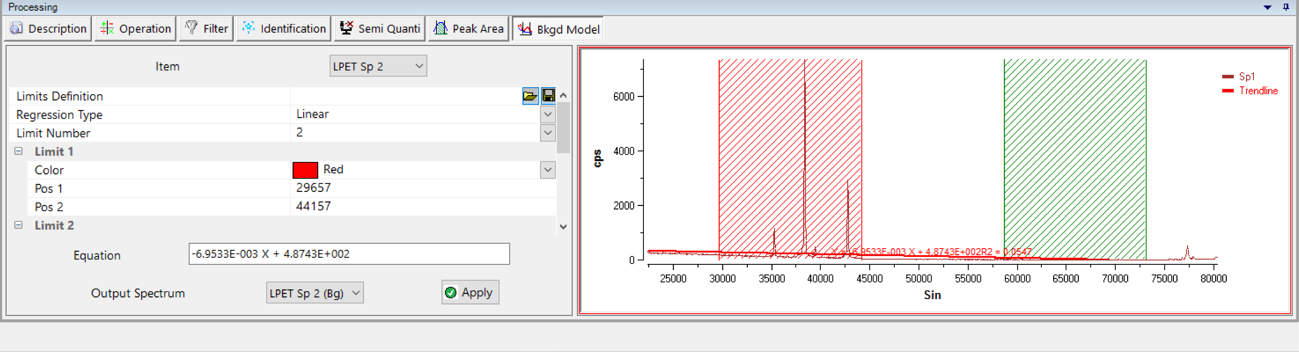Open the Identification tab
The height and width of the screenshot is (352, 1299).
(284, 29)
